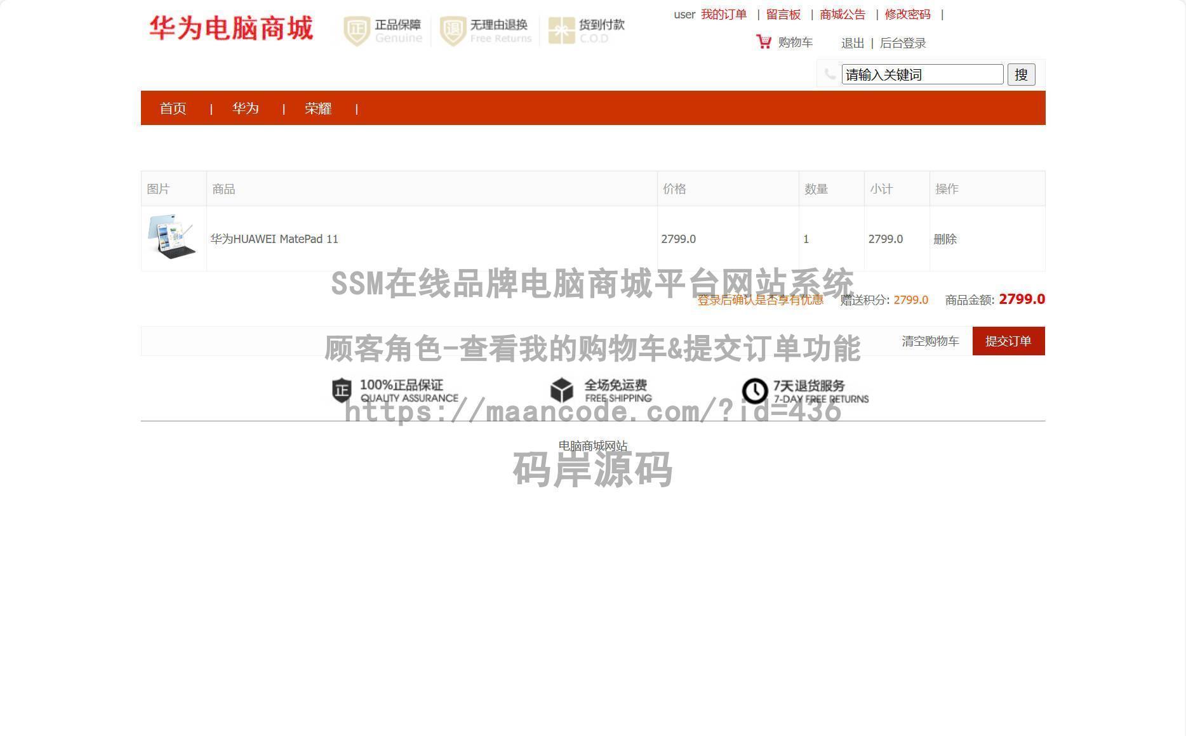Go to the 首页 home menu
Image resolution: width=1186 pixels, height=736 pixels.
[173, 108]
